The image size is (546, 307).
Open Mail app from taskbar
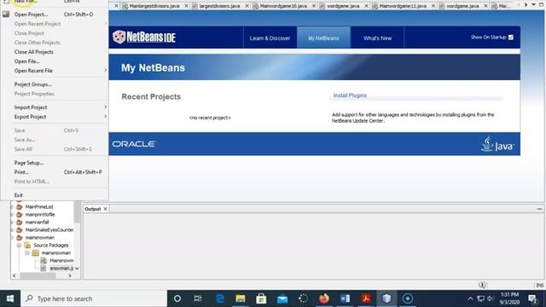[282, 298]
